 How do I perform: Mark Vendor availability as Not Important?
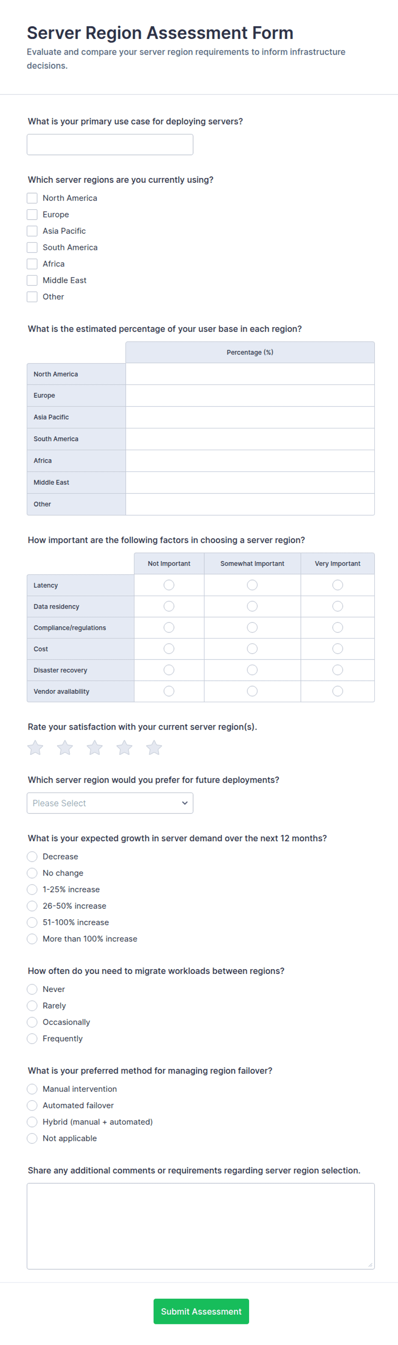(169, 691)
